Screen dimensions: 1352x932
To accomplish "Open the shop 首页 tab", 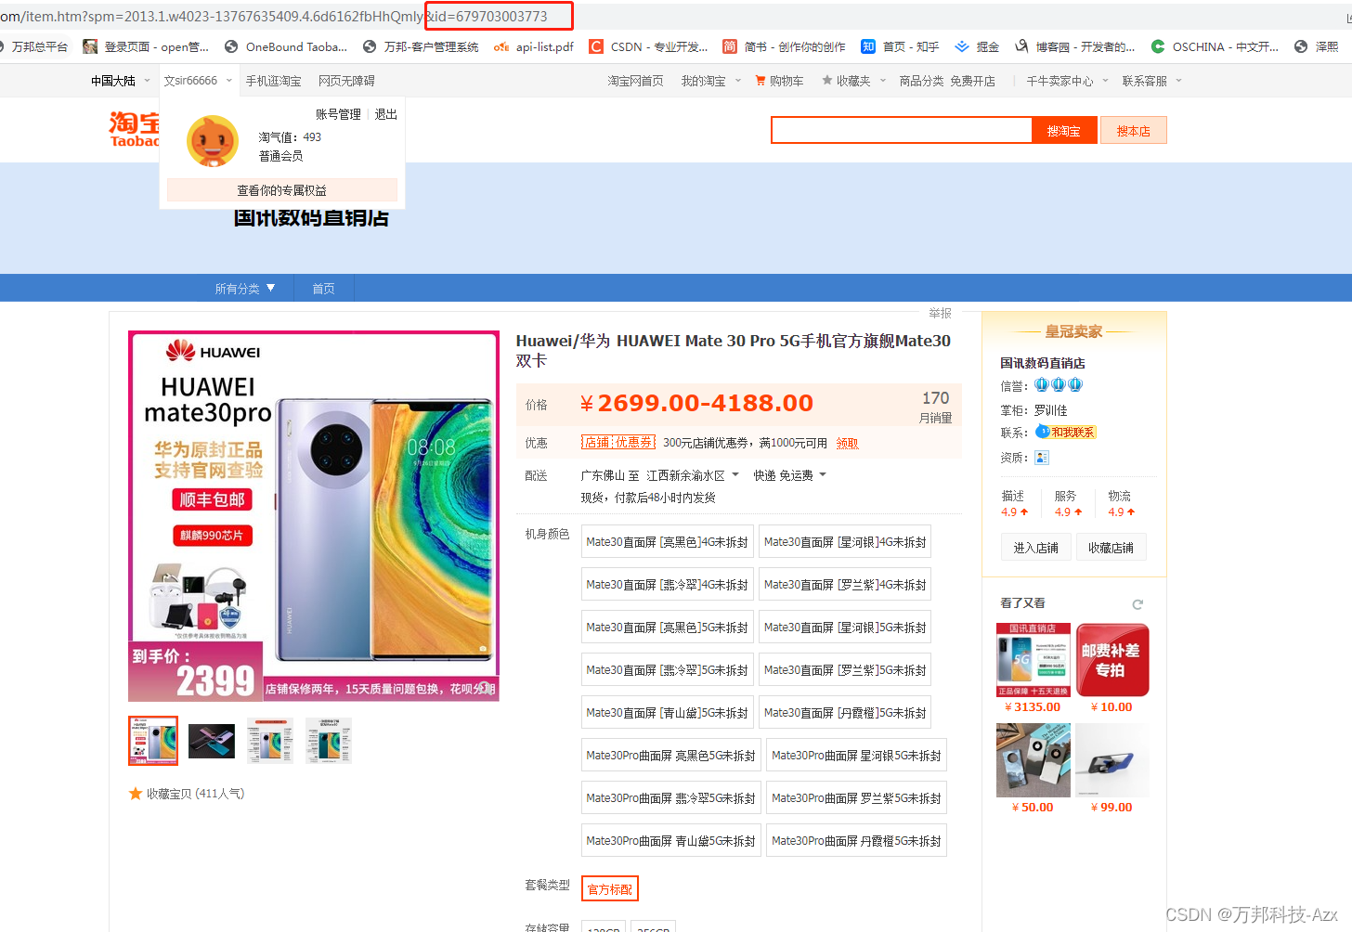I will tap(323, 289).
